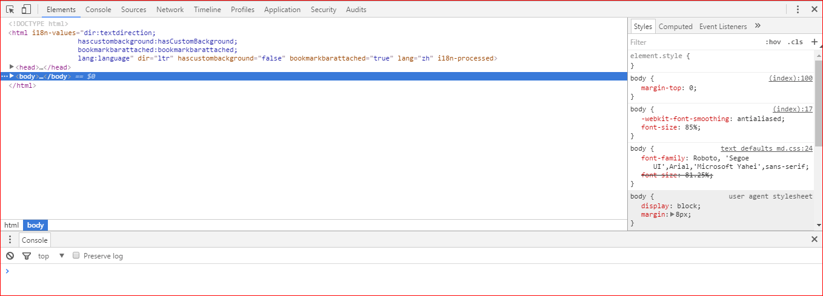This screenshot has height=296, width=823.
Task: Close the console drawer
Action: [x=814, y=240]
